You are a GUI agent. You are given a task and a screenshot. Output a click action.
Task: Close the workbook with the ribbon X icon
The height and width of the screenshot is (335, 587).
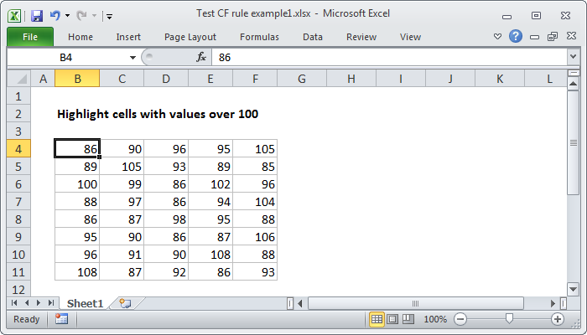(571, 36)
